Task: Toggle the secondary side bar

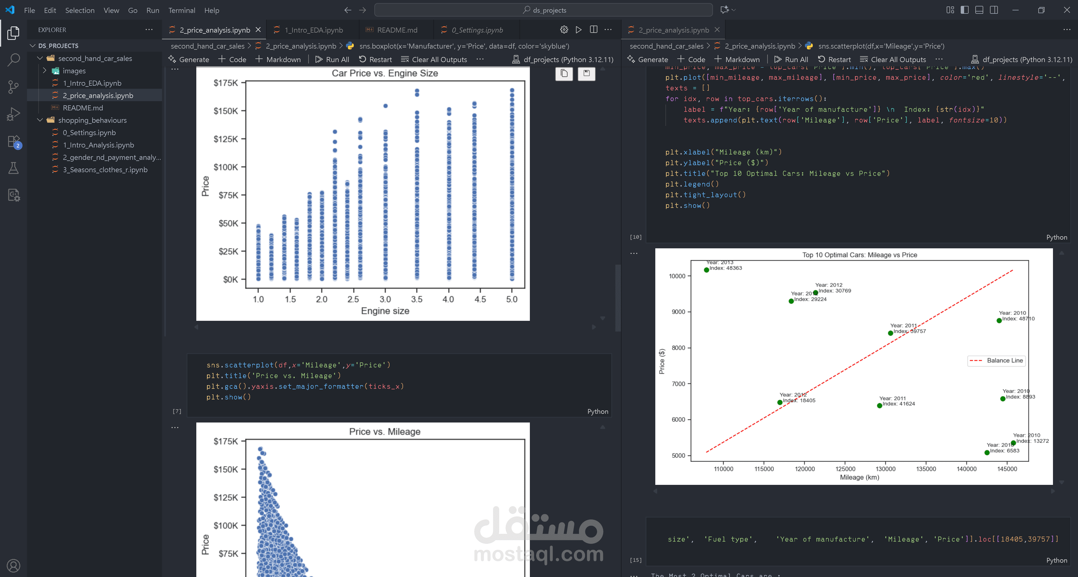Action: [x=993, y=10]
